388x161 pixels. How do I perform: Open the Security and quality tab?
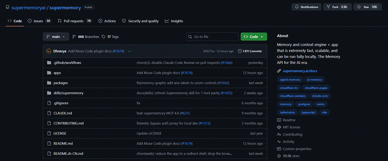(x=141, y=21)
